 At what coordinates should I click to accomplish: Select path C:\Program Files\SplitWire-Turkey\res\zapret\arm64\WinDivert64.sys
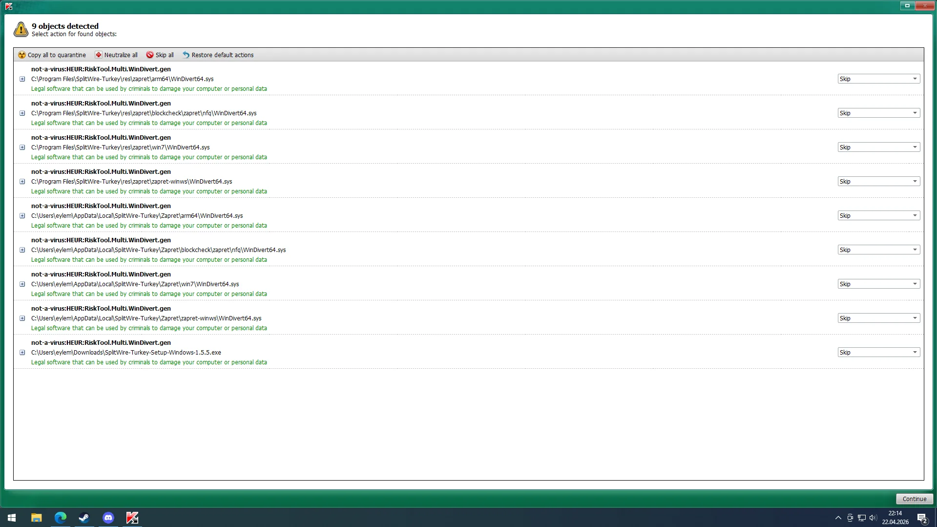(x=123, y=79)
